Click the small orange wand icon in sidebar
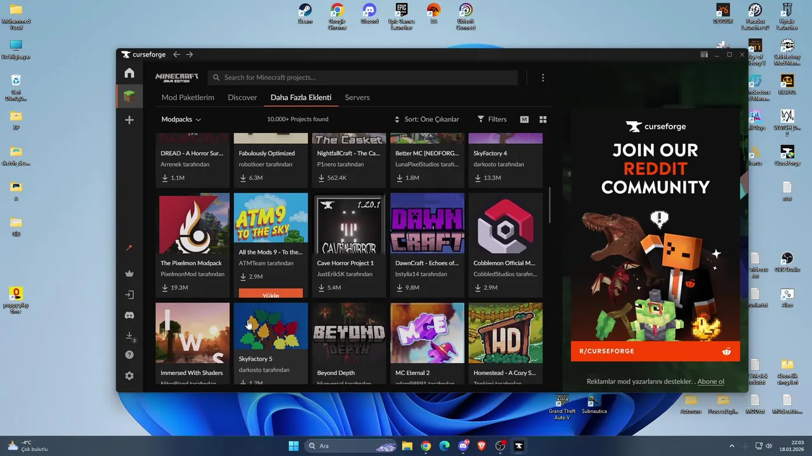Image resolution: width=812 pixels, height=456 pixels. (x=129, y=248)
